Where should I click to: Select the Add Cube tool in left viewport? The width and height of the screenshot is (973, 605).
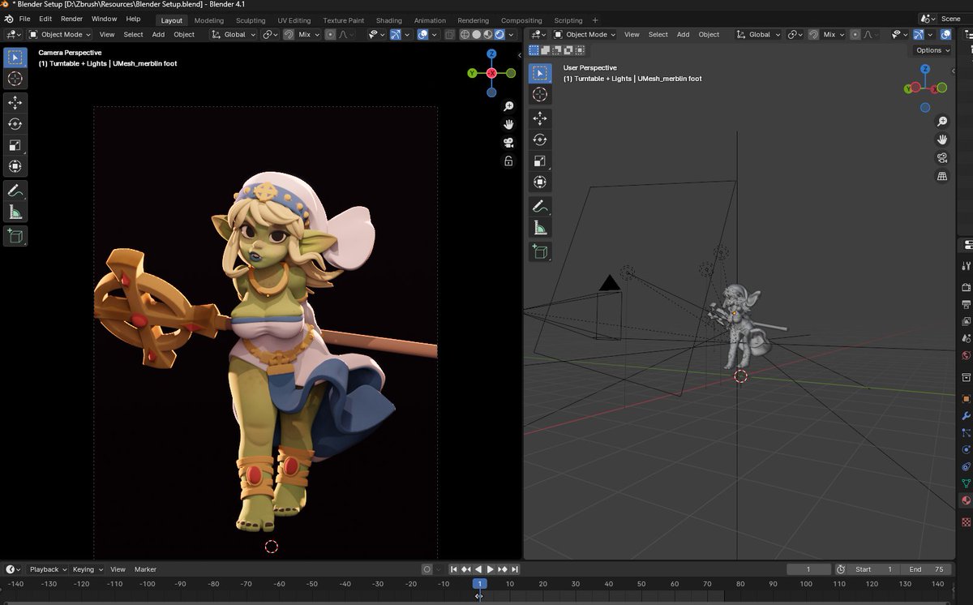coord(15,236)
